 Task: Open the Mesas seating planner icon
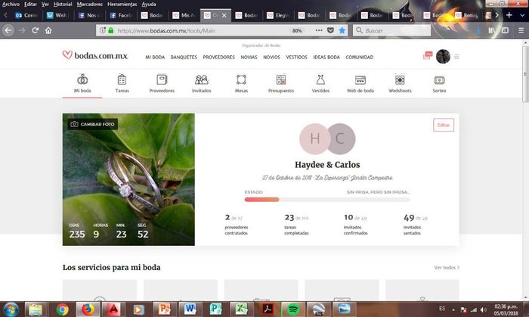pos(241,79)
